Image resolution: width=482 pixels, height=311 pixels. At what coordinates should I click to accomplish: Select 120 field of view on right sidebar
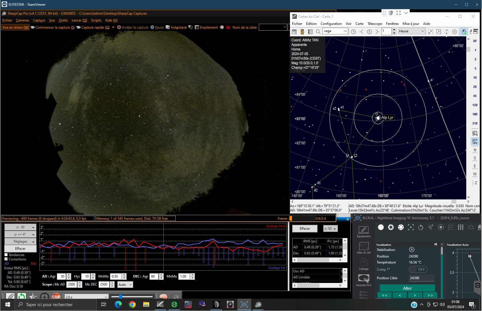[x=475, y=105]
